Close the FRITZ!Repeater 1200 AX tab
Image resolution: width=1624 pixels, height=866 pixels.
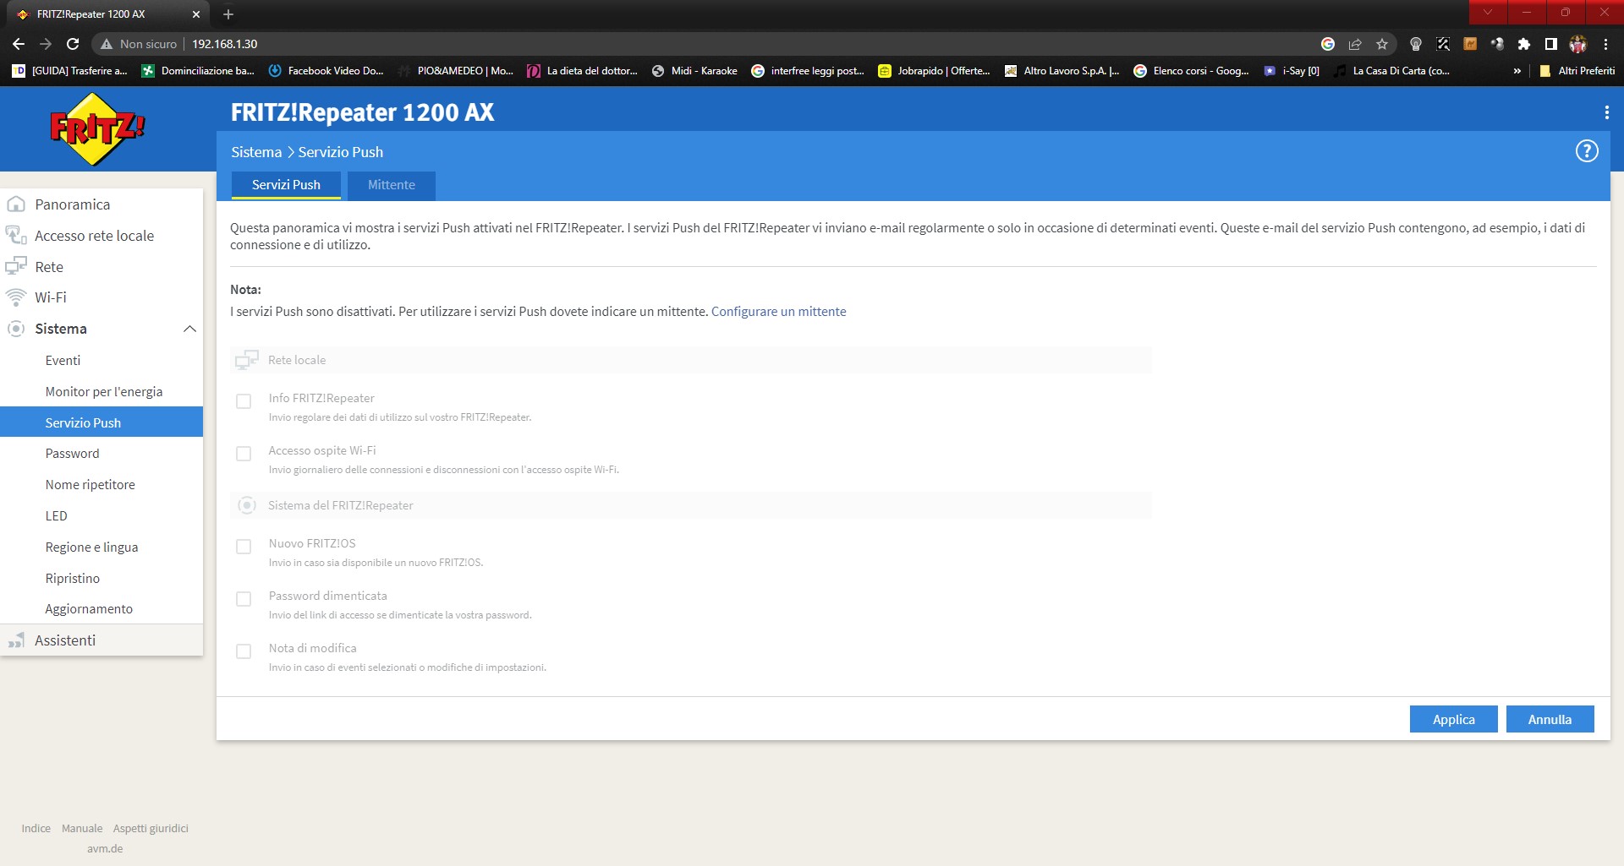(196, 14)
